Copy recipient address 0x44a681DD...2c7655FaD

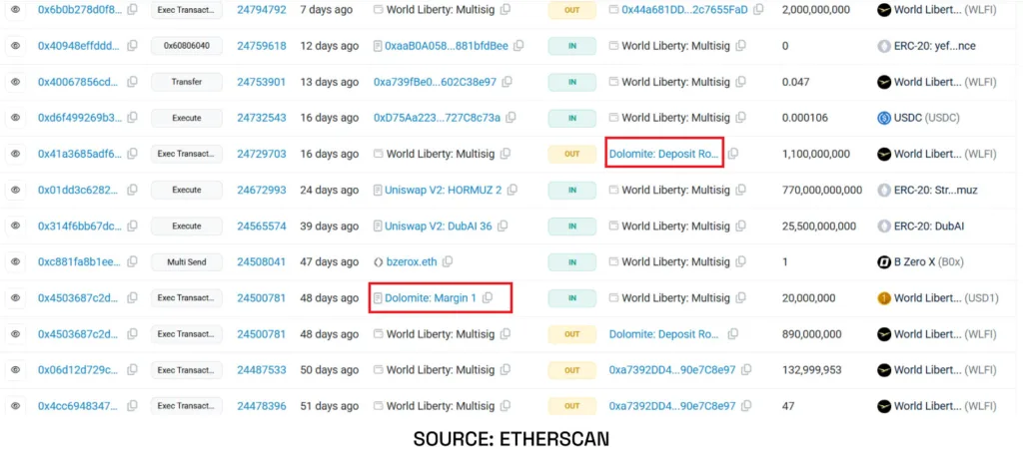759,10
